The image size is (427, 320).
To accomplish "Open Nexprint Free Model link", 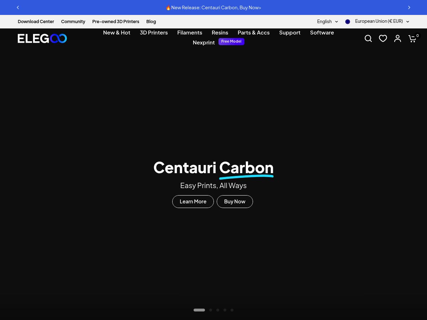I will tap(218, 42).
